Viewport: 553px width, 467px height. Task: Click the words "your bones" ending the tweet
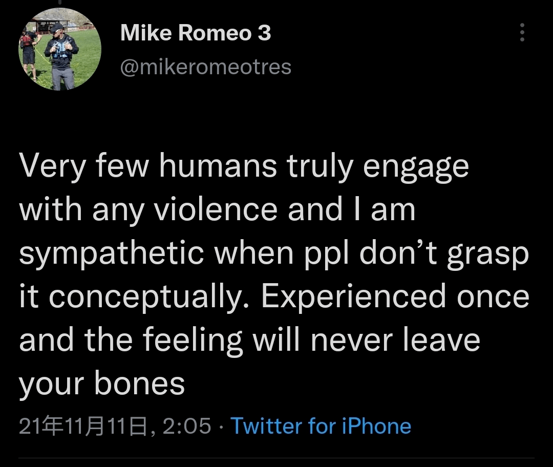(102, 384)
